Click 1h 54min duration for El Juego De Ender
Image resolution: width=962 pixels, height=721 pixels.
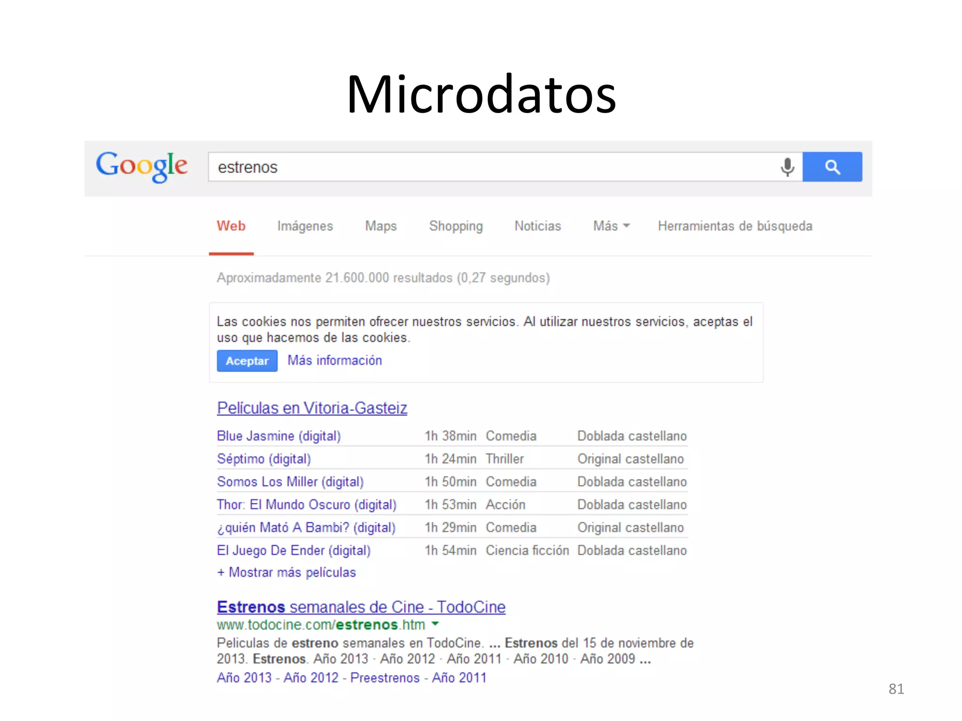(451, 551)
